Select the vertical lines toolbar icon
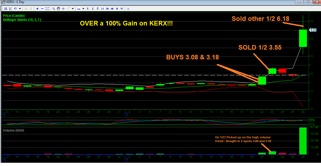321x166 pixels. [31, 9]
